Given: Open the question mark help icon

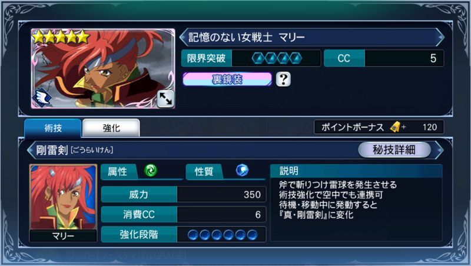Looking at the screenshot, I should pos(283,79).
